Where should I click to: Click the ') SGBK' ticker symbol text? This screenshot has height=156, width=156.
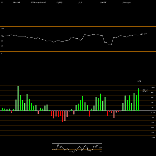tap(103, 2)
